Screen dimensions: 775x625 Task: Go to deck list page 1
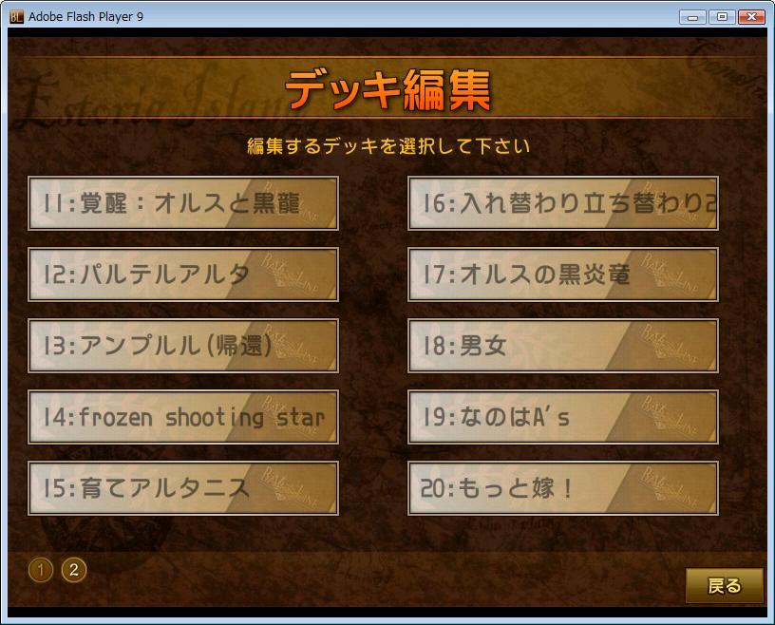(x=41, y=570)
